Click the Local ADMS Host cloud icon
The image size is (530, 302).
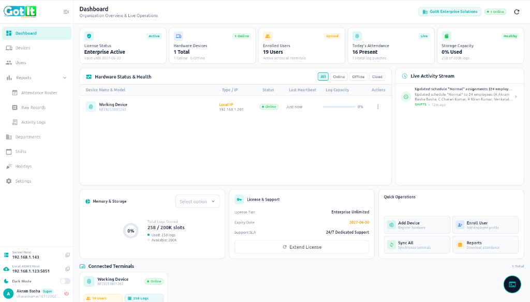[6, 269]
